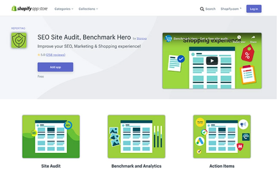Viewport: 278px width, 173px height.
Task: Click the app tagline Improve your SEO
Action: tap(89, 46)
